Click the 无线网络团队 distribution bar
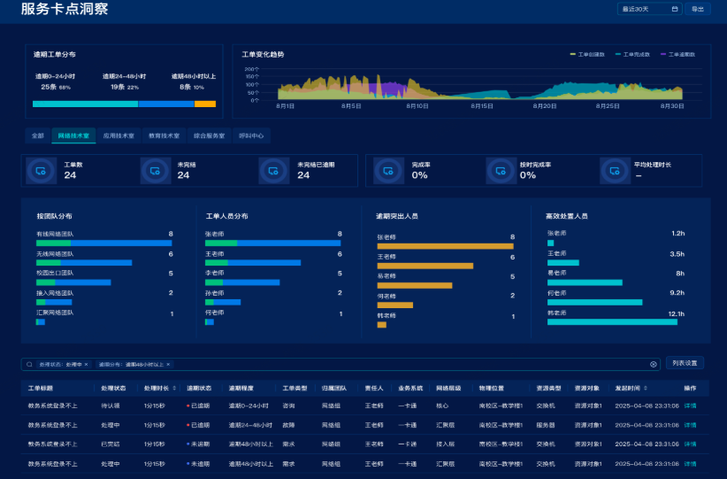The height and width of the screenshot is (479, 727). 84,263
